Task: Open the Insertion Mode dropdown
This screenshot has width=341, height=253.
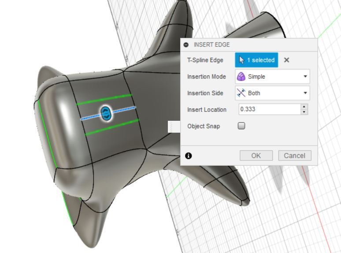Action: coord(272,77)
